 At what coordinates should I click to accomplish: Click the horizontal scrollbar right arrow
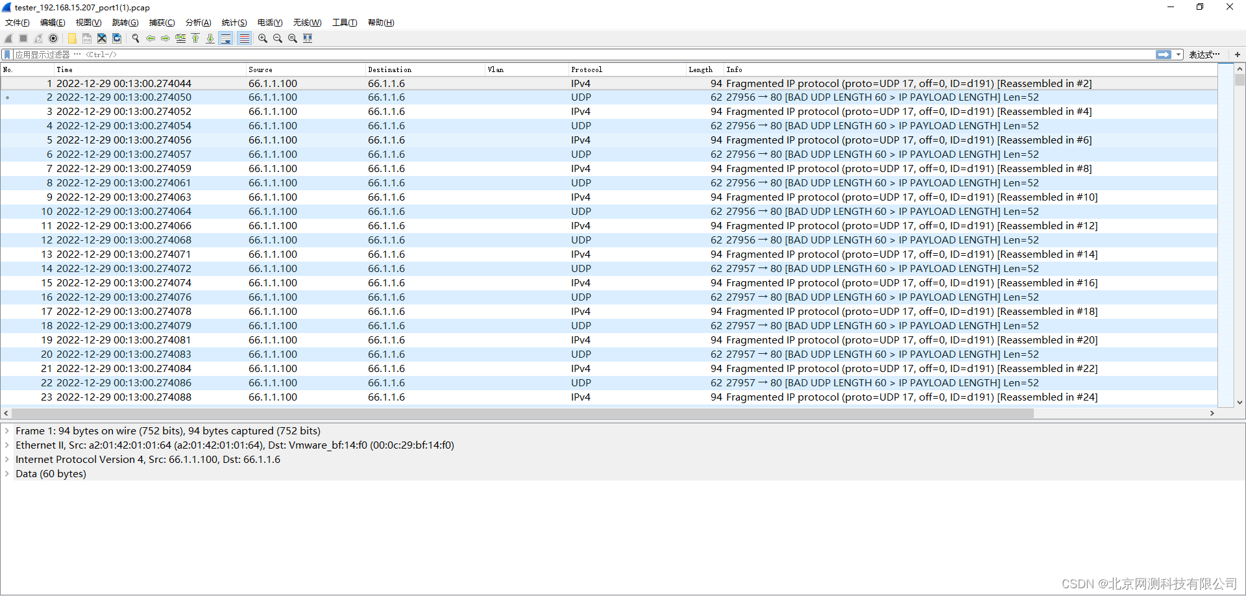(1212, 414)
